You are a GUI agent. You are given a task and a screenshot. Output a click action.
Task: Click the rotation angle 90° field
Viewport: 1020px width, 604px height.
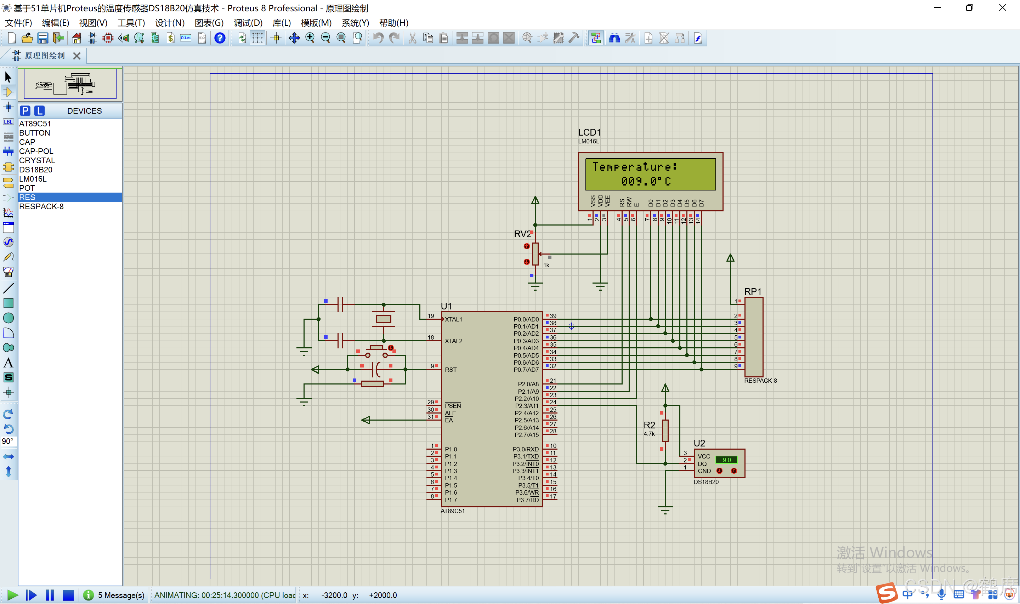[x=8, y=441]
